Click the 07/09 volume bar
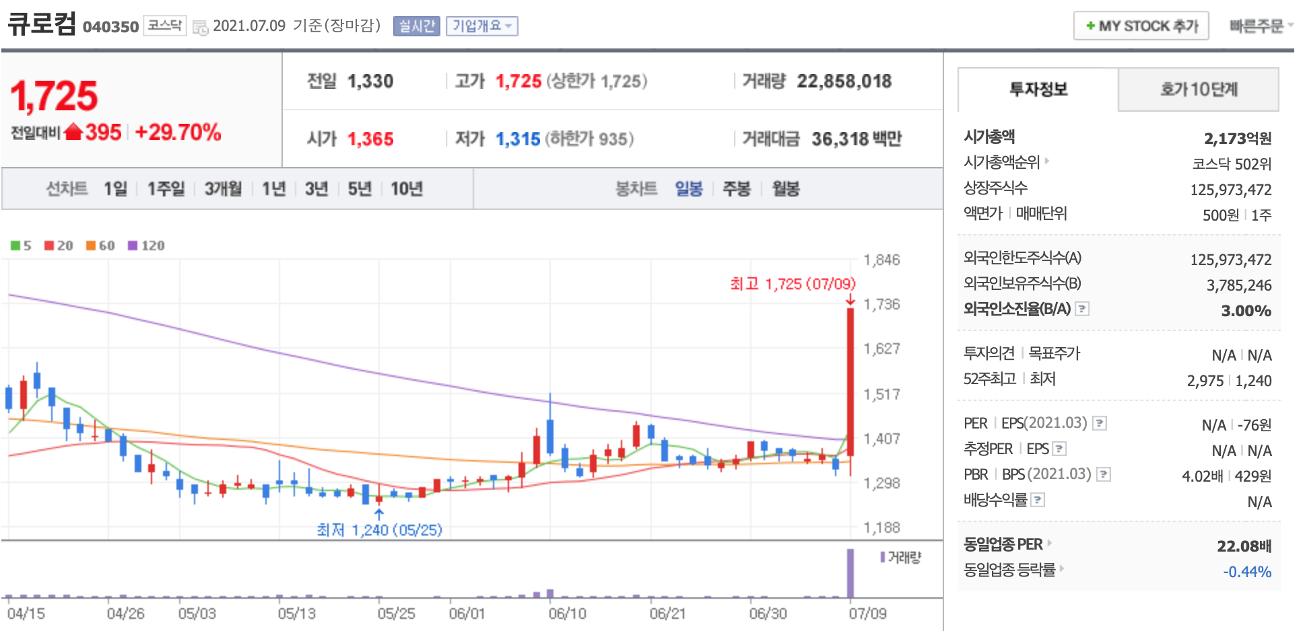The height and width of the screenshot is (631, 1305). [x=850, y=573]
